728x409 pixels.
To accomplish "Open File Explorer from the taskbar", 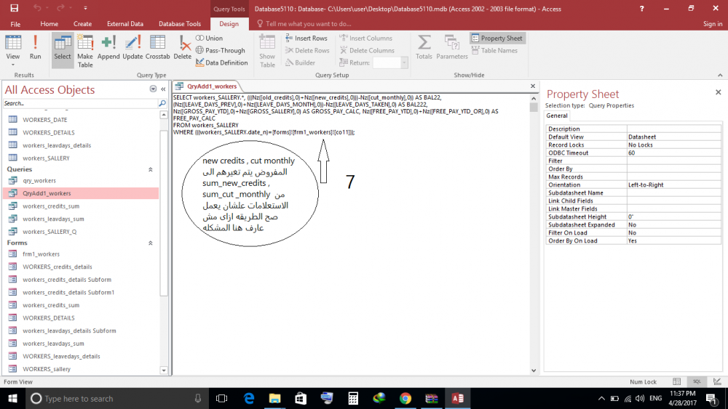I will 275,398.
